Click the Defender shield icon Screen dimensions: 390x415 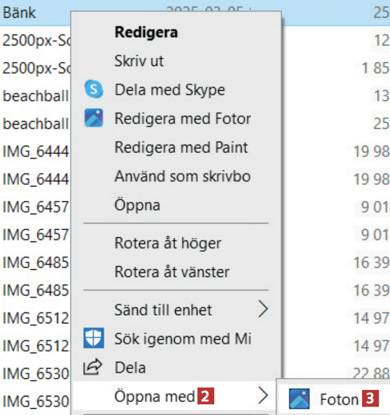click(x=93, y=338)
